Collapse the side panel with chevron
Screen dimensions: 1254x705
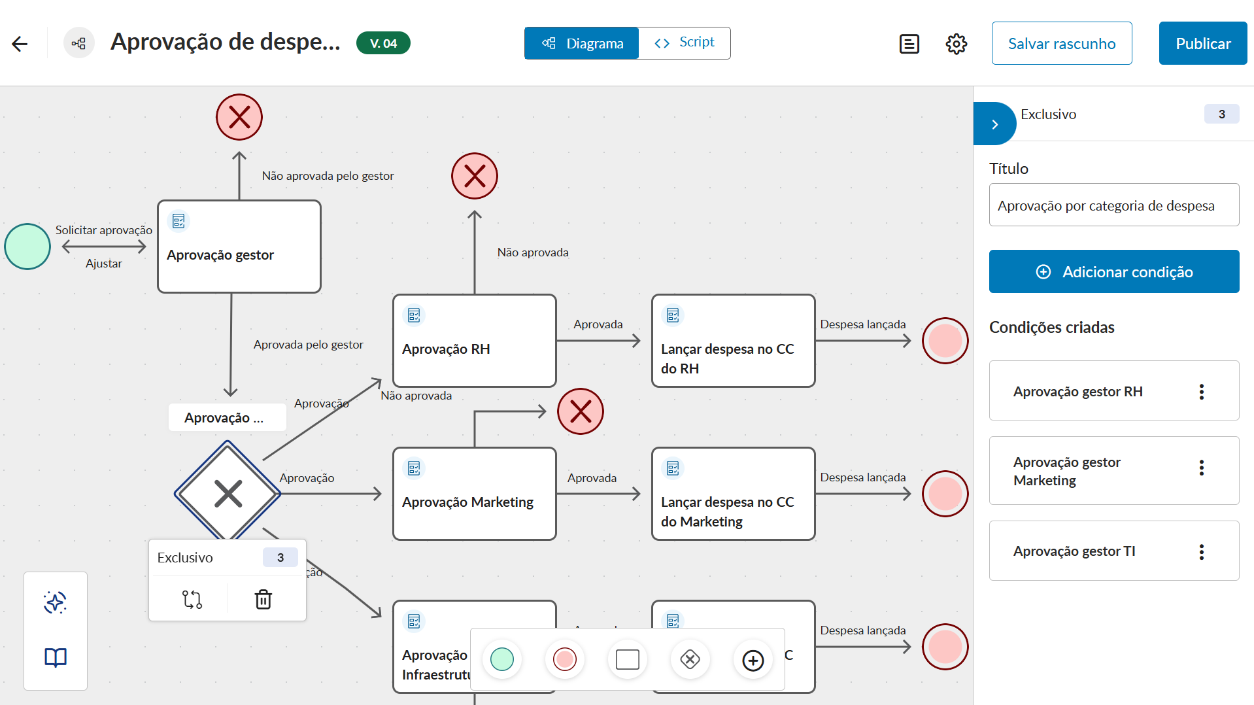coord(994,124)
